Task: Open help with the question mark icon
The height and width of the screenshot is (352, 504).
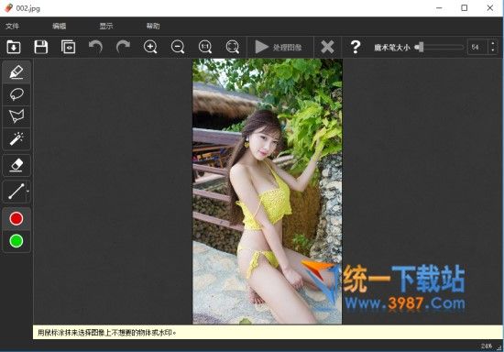Action: (356, 47)
